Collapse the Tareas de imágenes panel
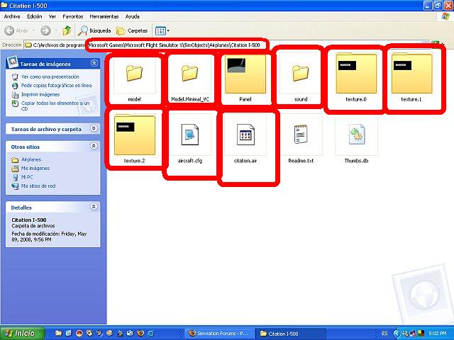The width and height of the screenshot is (454, 340). pos(95,64)
